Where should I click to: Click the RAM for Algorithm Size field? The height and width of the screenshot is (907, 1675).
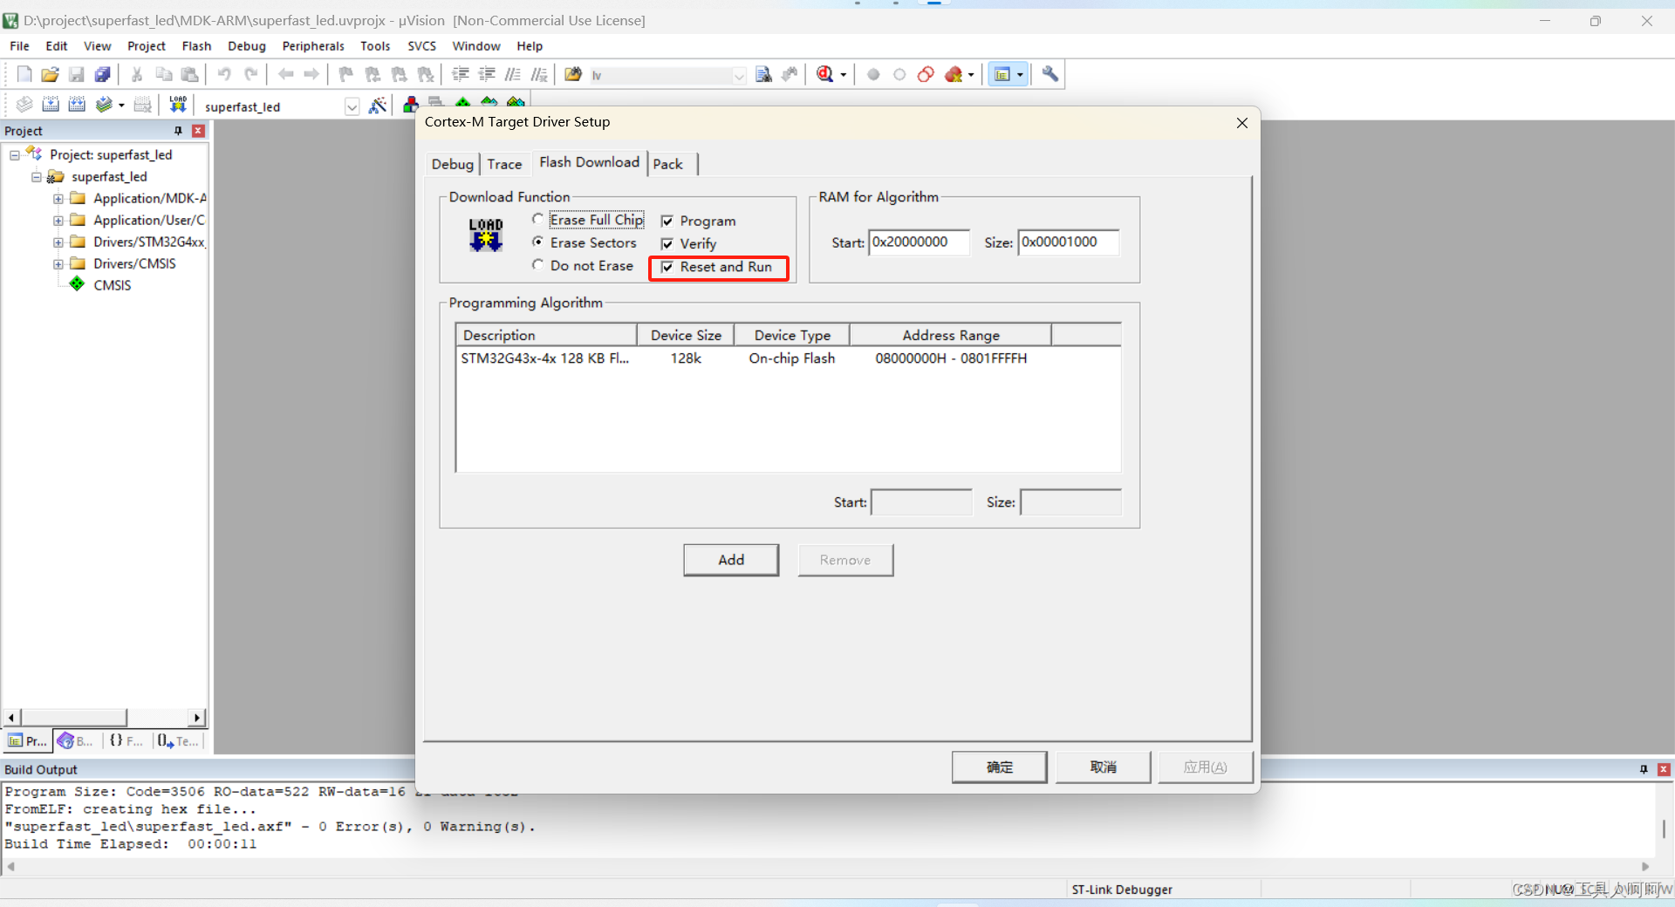1069,242
